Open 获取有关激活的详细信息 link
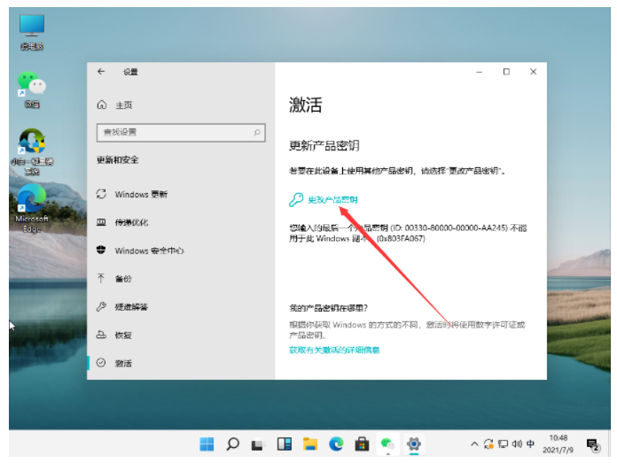617x463 pixels. tap(334, 350)
